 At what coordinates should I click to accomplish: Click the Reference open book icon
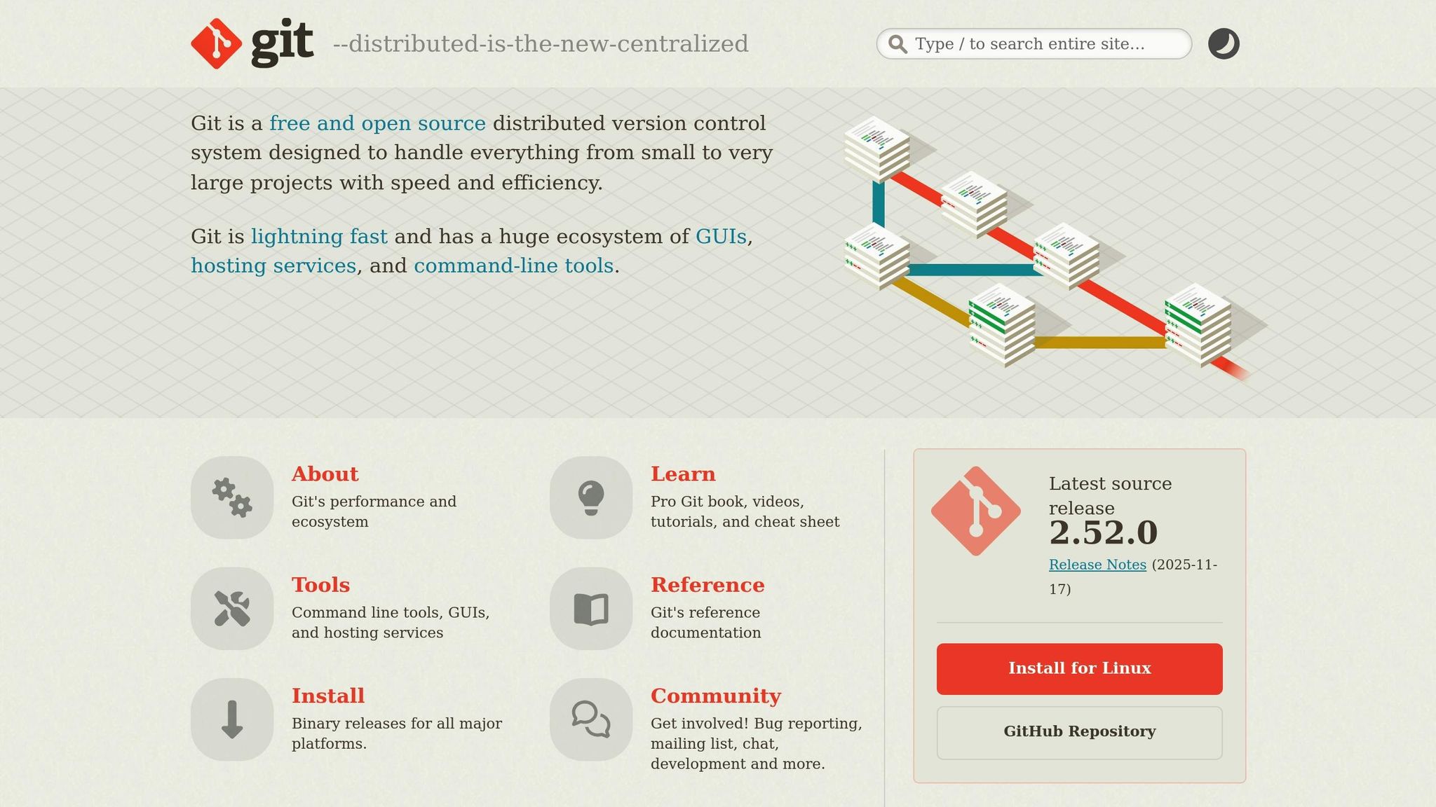coord(591,608)
